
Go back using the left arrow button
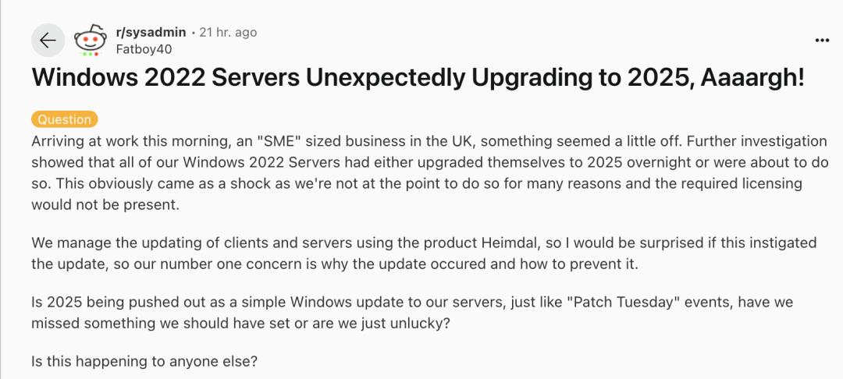click(x=48, y=41)
